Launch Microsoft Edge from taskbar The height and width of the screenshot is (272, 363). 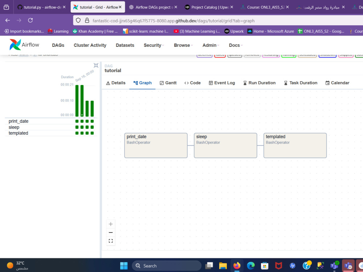click(251, 266)
